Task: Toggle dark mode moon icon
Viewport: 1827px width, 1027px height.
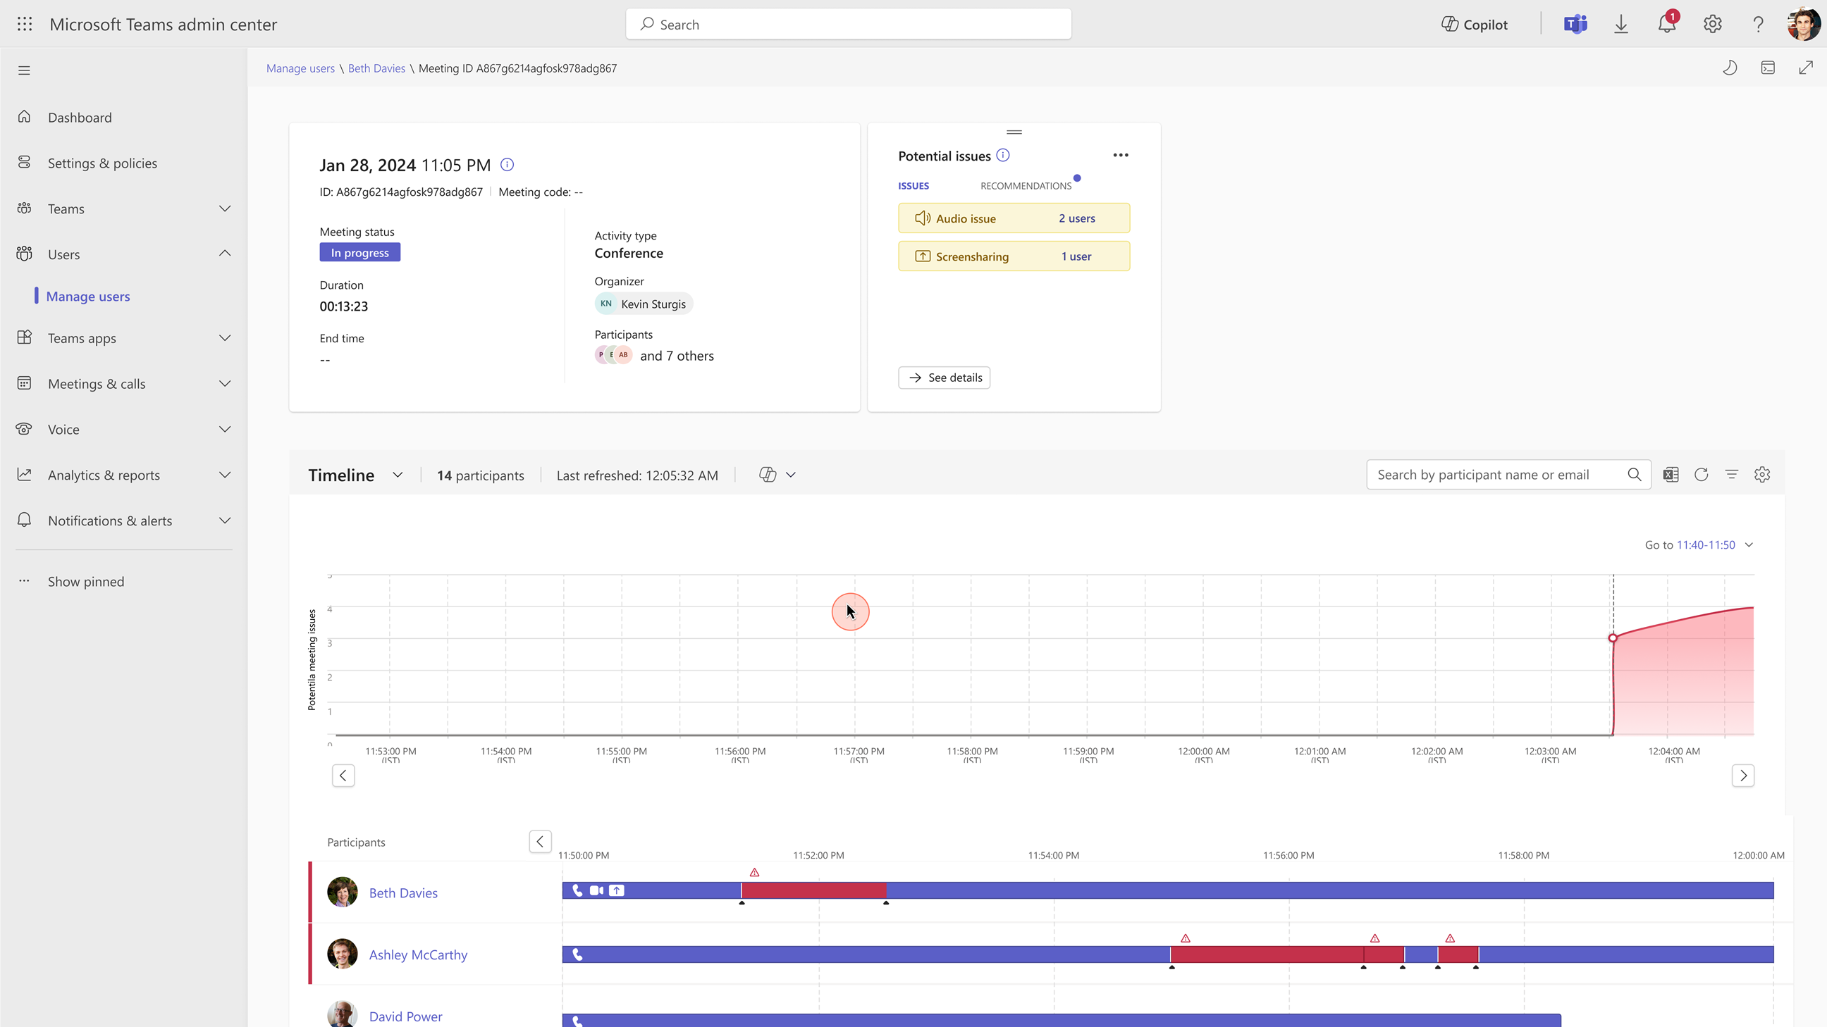Action: pyautogui.click(x=1730, y=68)
